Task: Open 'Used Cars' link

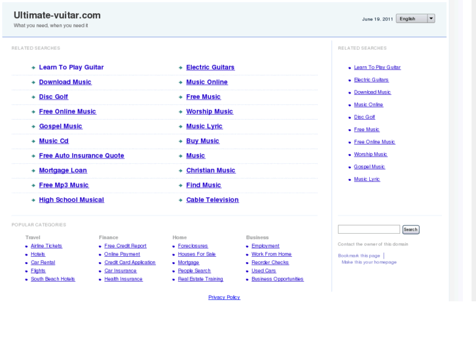Action: 264,271
